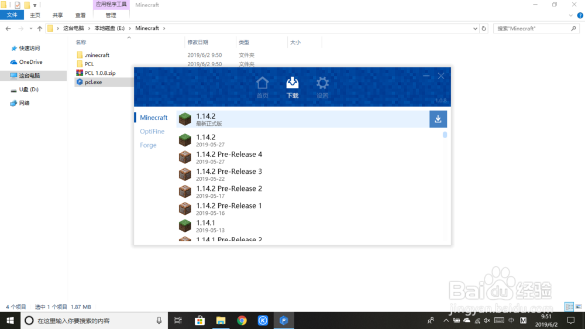Launch Google Chrome from taskbar

click(242, 320)
